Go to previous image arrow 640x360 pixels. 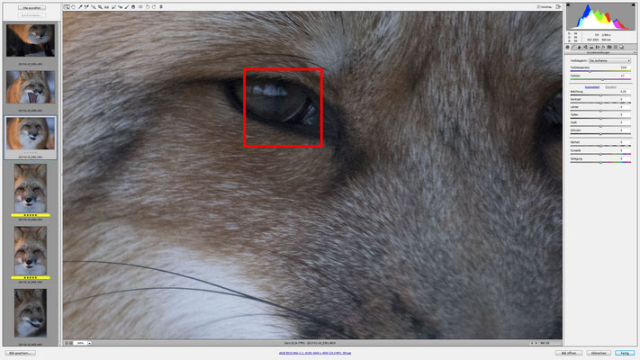pyautogui.click(x=531, y=343)
